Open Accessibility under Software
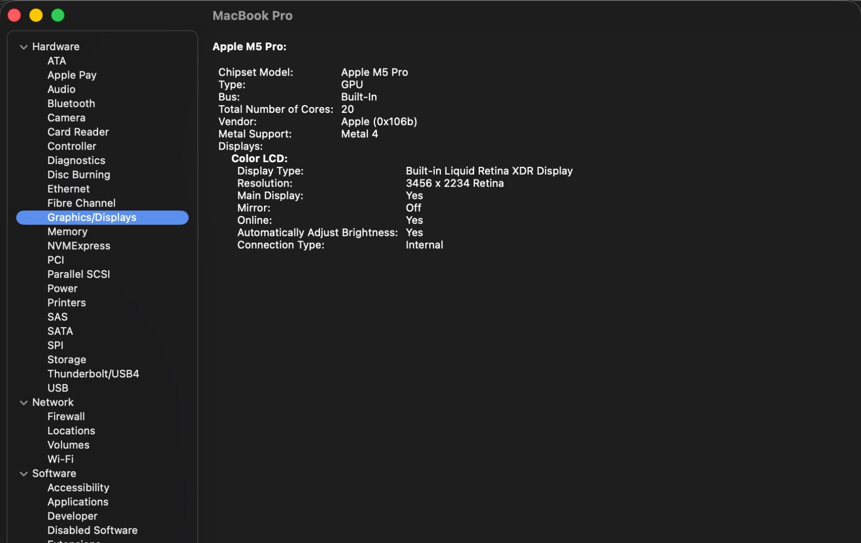861x543 pixels. (x=78, y=488)
